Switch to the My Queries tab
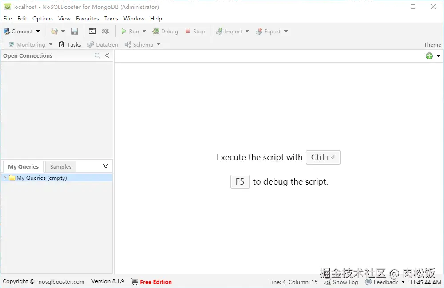Image resolution: width=444 pixels, height=288 pixels. [23, 167]
